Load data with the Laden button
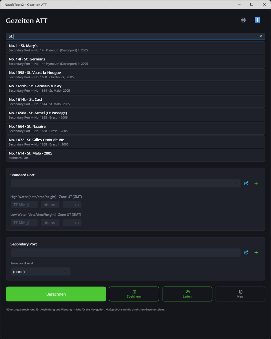271x339 pixels. click(x=187, y=294)
